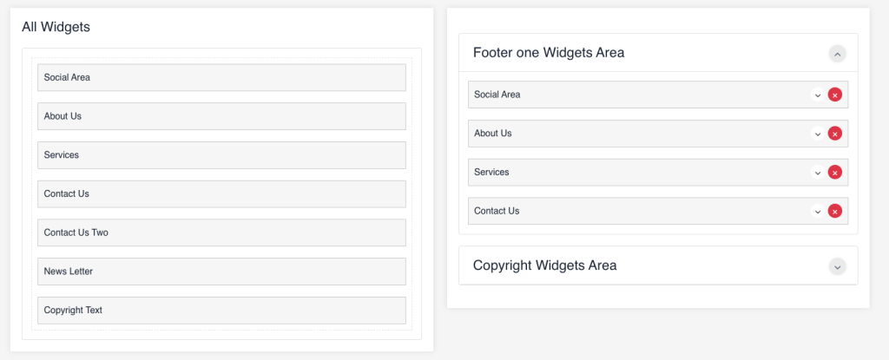Remove Social Area widget from footer
This screenshot has width=889, height=360.
pyautogui.click(x=834, y=95)
